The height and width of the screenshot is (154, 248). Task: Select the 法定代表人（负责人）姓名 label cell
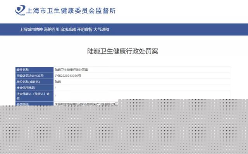(34, 96)
